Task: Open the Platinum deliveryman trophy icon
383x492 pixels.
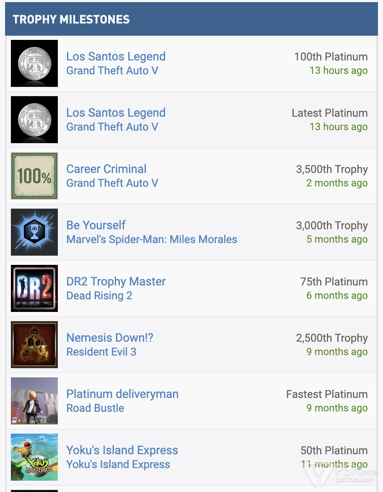Action: [x=34, y=400]
